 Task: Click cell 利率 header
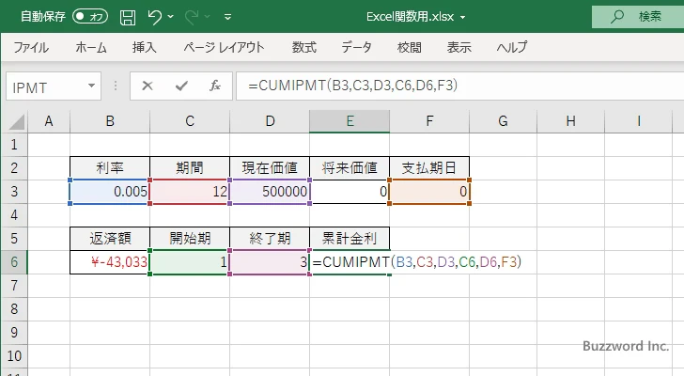[x=110, y=168]
